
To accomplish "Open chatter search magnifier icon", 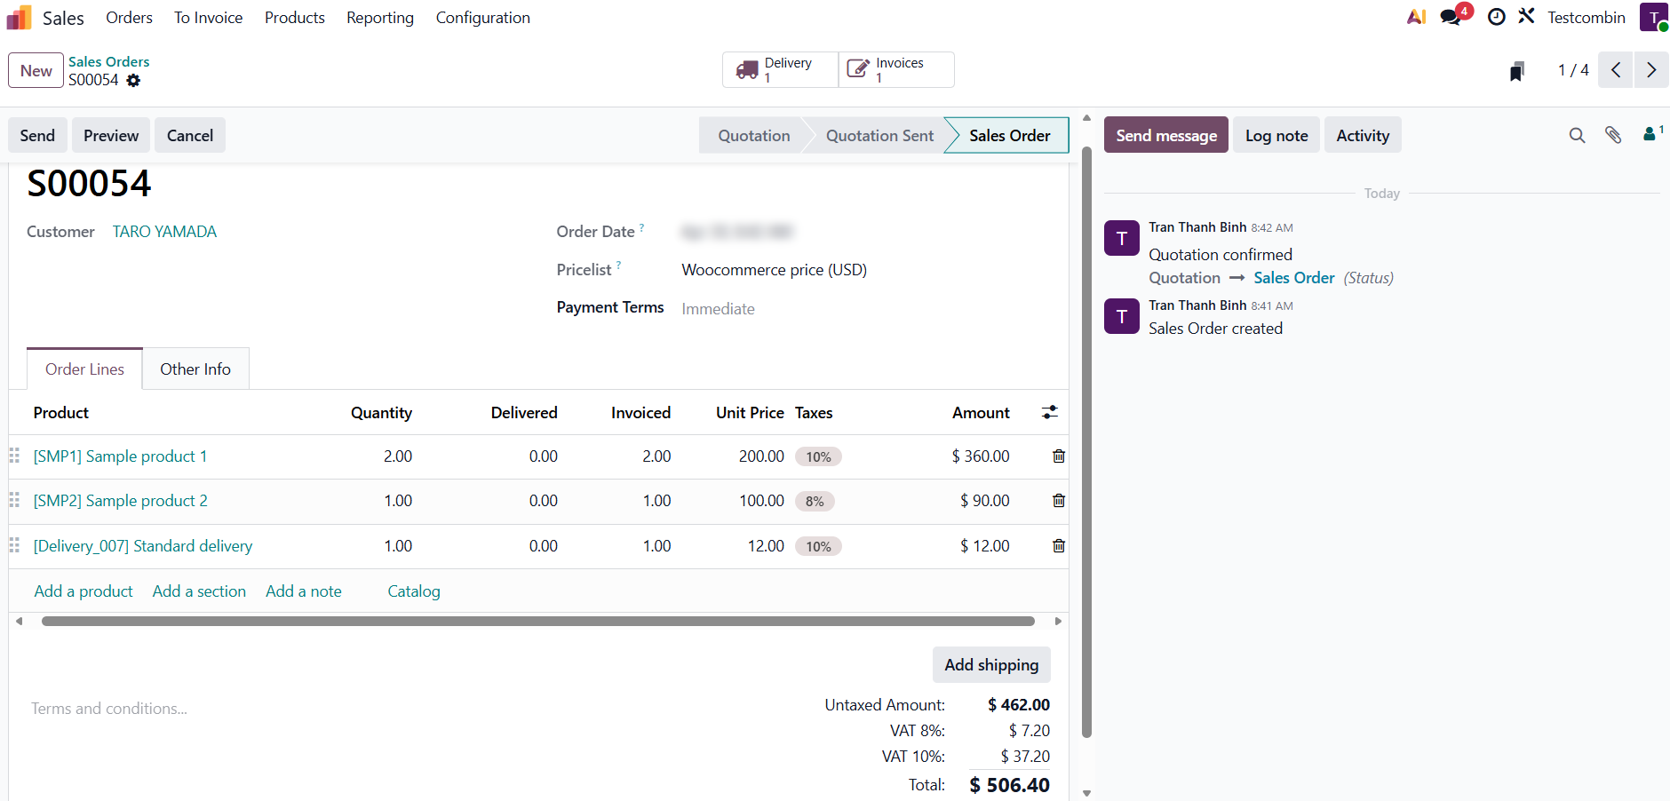I will [x=1577, y=135].
